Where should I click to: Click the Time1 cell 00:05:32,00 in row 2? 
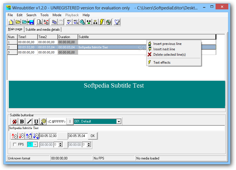pyautogui.click(x=28, y=47)
